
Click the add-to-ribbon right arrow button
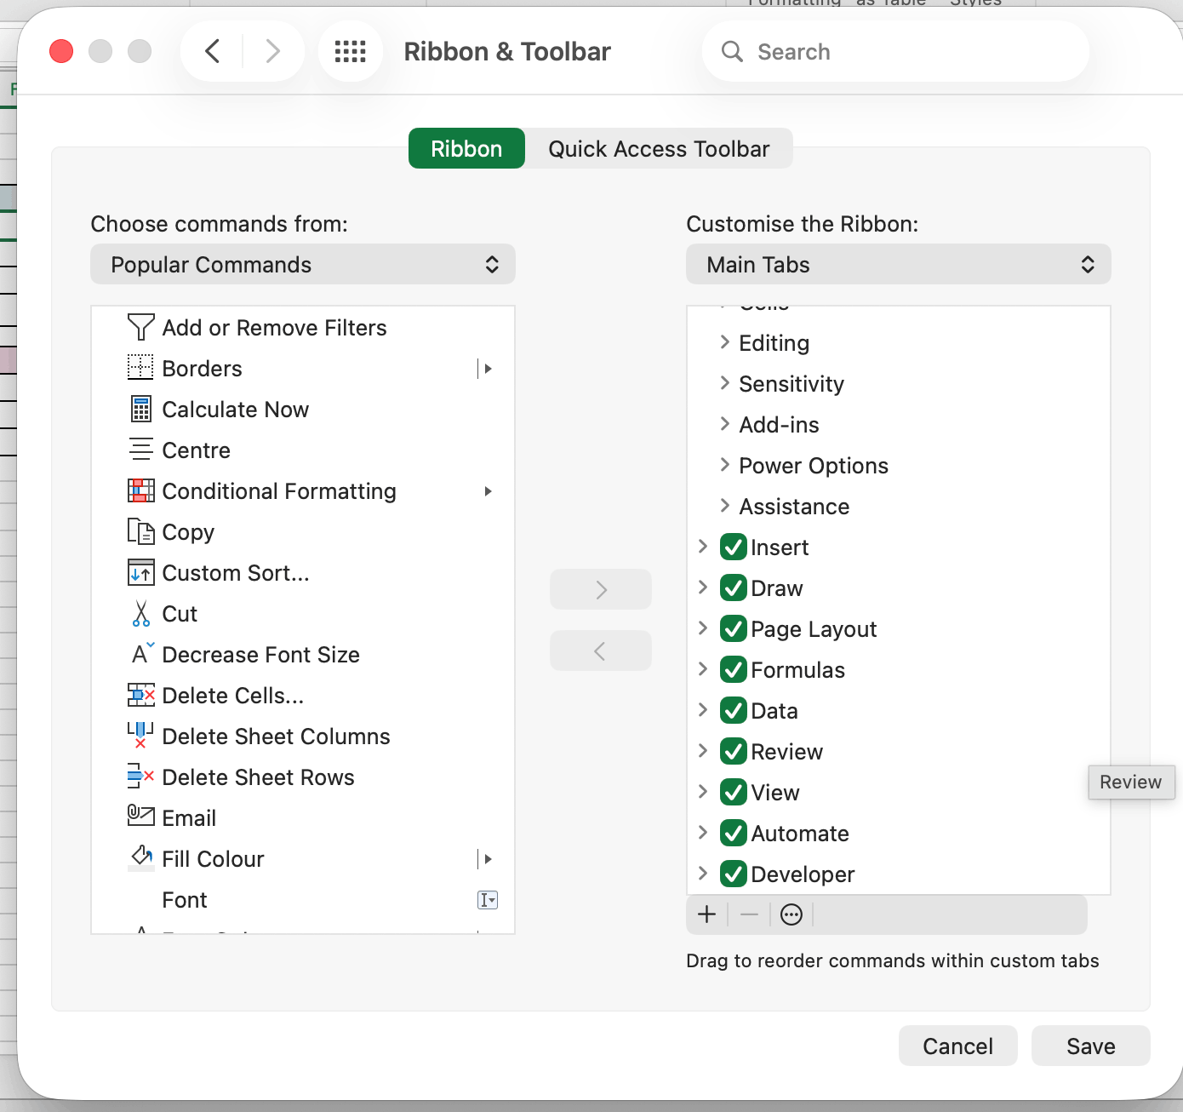[601, 589]
